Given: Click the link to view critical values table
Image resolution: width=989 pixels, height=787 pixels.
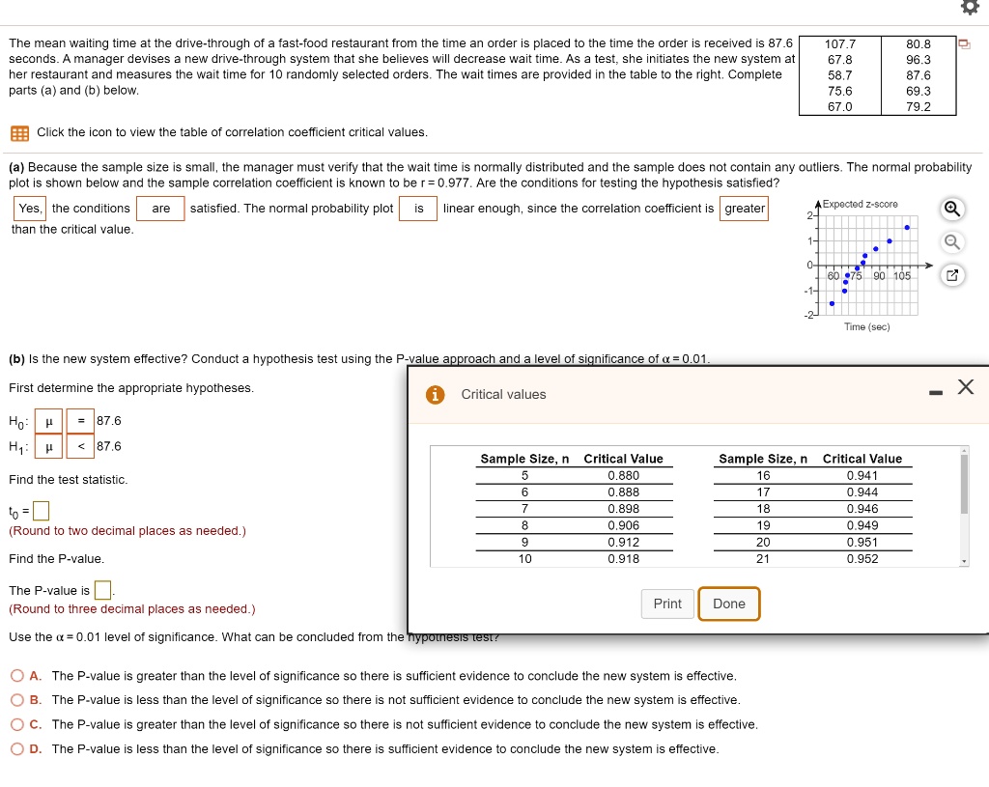Looking at the screenshot, I should click(x=232, y=132).
